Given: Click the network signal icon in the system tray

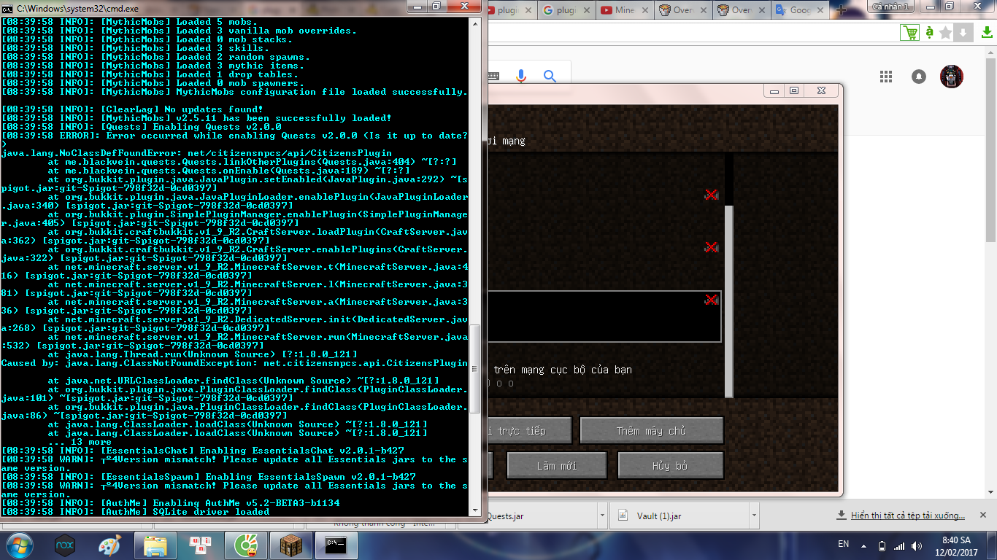Looking at the screenshot, I should pos(899,545).
